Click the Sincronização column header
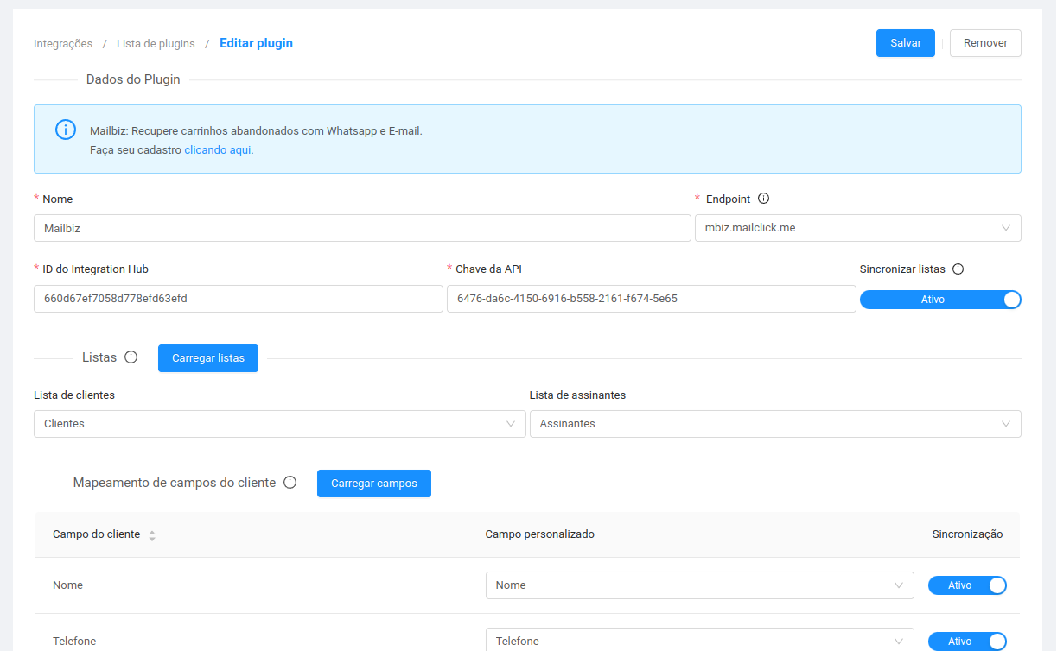 tap(967, 534)
